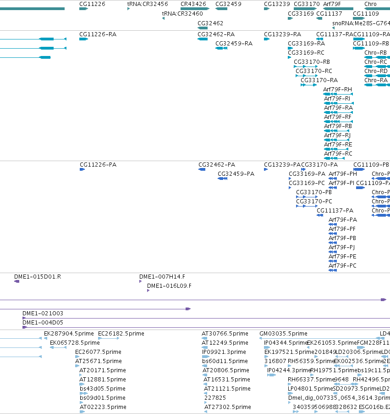This screenshot has width=390, height=414.
Task: Select the AT25671.5prime EST label
Action: click(99, 361)
